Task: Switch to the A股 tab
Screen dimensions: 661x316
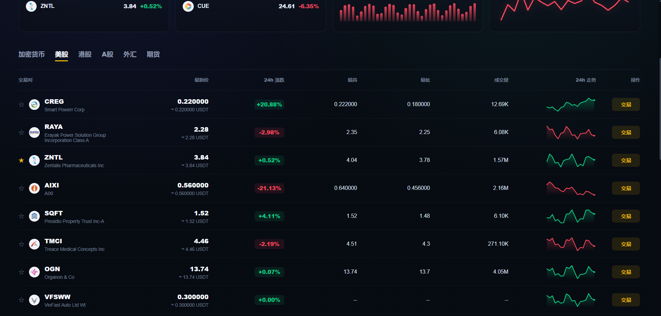Action: pyautogui.click(x=107, y=54)
